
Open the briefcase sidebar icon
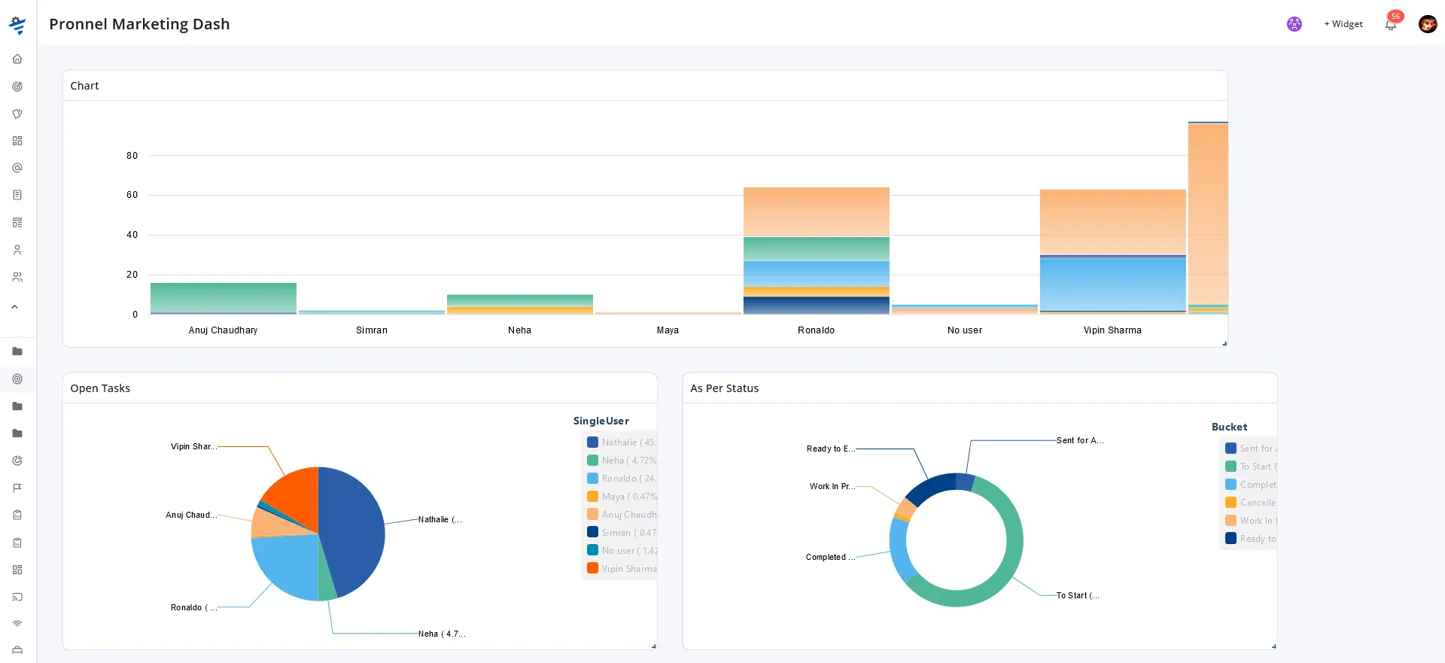[x=17, y=650]
